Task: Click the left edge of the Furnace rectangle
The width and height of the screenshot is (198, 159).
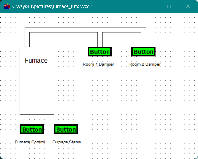Action: coord(20,81)
